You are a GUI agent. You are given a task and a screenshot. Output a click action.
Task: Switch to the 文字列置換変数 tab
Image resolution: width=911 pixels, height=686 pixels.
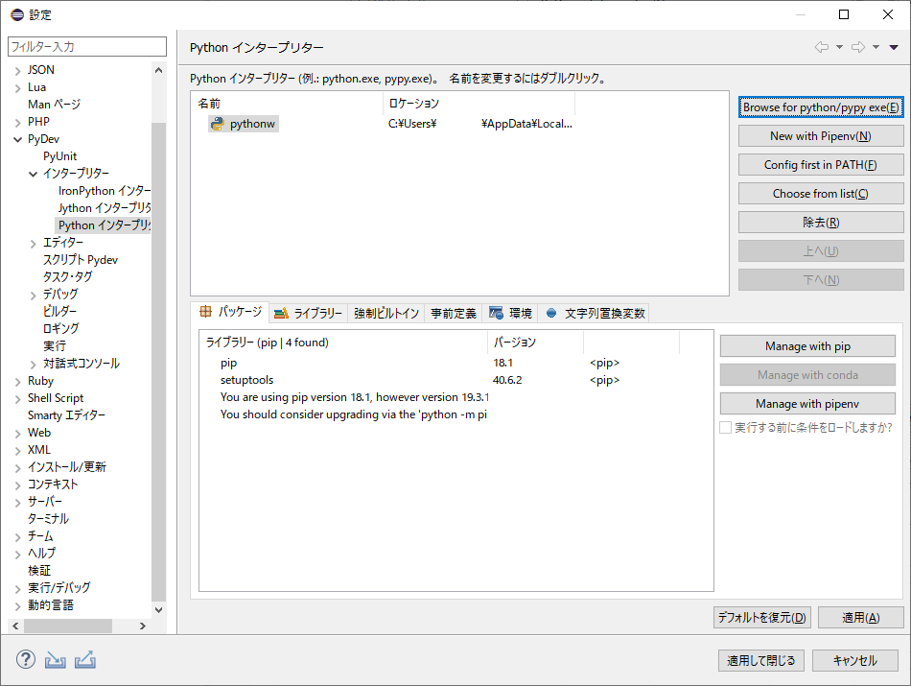595,314
